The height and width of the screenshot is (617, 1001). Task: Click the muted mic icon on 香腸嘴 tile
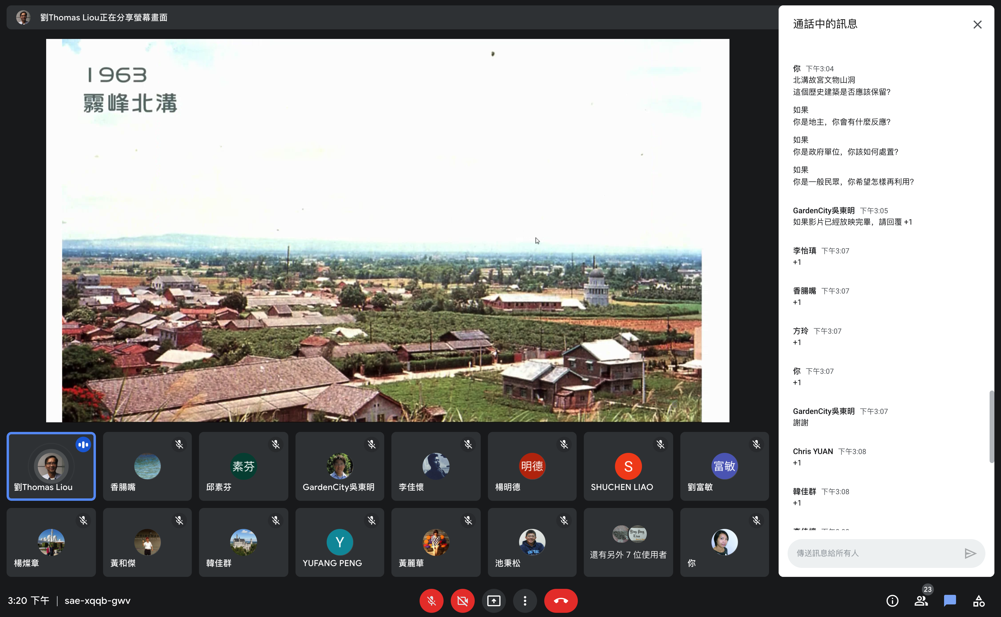click(x=179, y=444)
